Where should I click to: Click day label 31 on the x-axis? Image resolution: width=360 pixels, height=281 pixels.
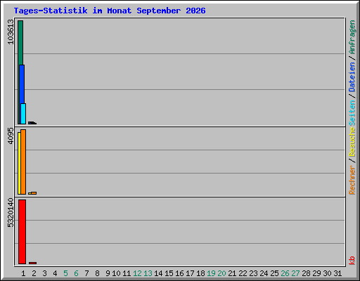click(337, 273)
